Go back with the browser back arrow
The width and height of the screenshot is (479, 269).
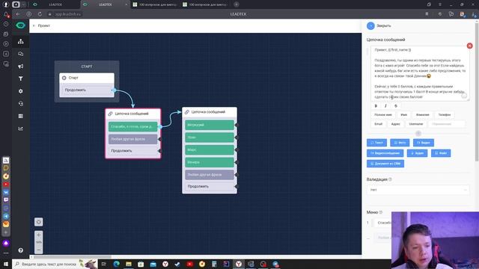[x=18, y=14]
